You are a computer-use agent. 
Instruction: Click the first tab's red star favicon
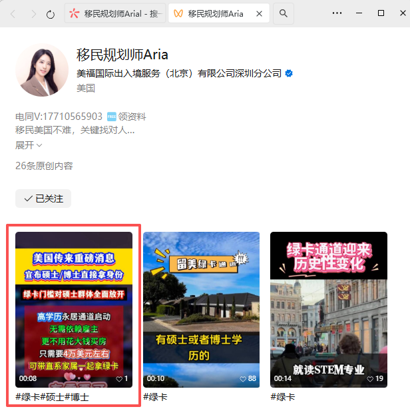coord(74,13)
